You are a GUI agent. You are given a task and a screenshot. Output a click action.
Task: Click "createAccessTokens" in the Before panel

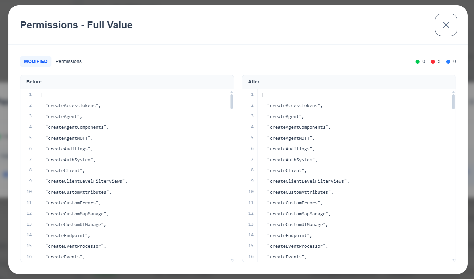[x=73, y=105]
